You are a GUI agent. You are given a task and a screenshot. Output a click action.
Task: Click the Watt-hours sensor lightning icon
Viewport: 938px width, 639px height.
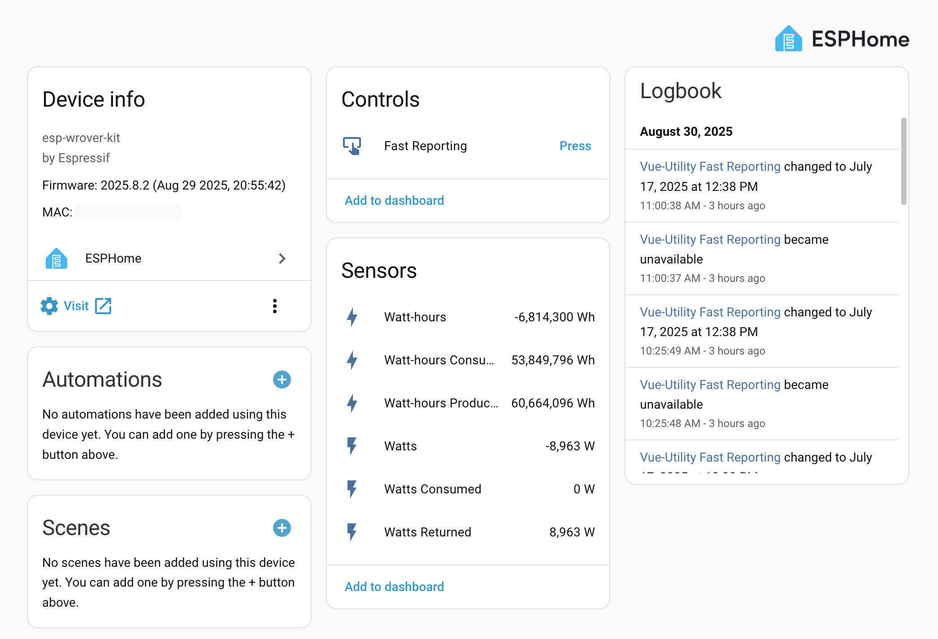click(352, 317)
